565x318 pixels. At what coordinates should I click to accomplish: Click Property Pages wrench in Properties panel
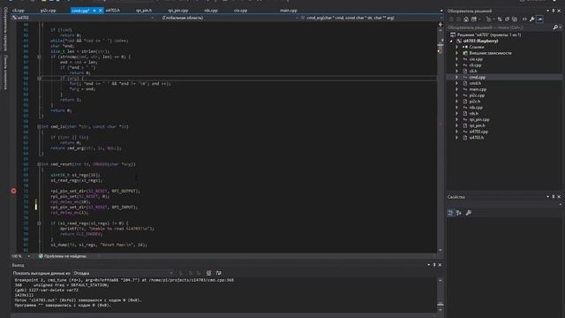pyautogui.click(x=468, y=213)
